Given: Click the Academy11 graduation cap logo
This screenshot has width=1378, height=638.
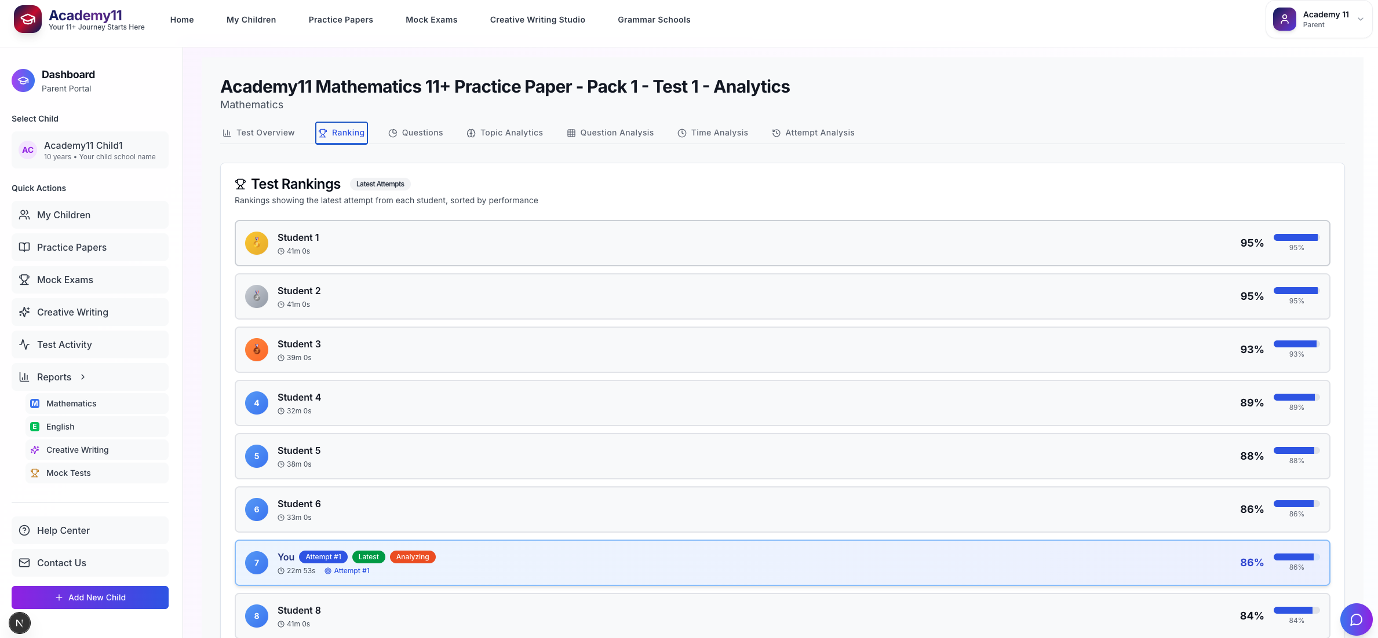Looking at the screenshot, I should click(x=28, y=19).
